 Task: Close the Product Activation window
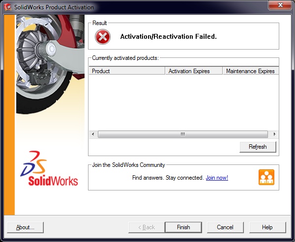280,5
